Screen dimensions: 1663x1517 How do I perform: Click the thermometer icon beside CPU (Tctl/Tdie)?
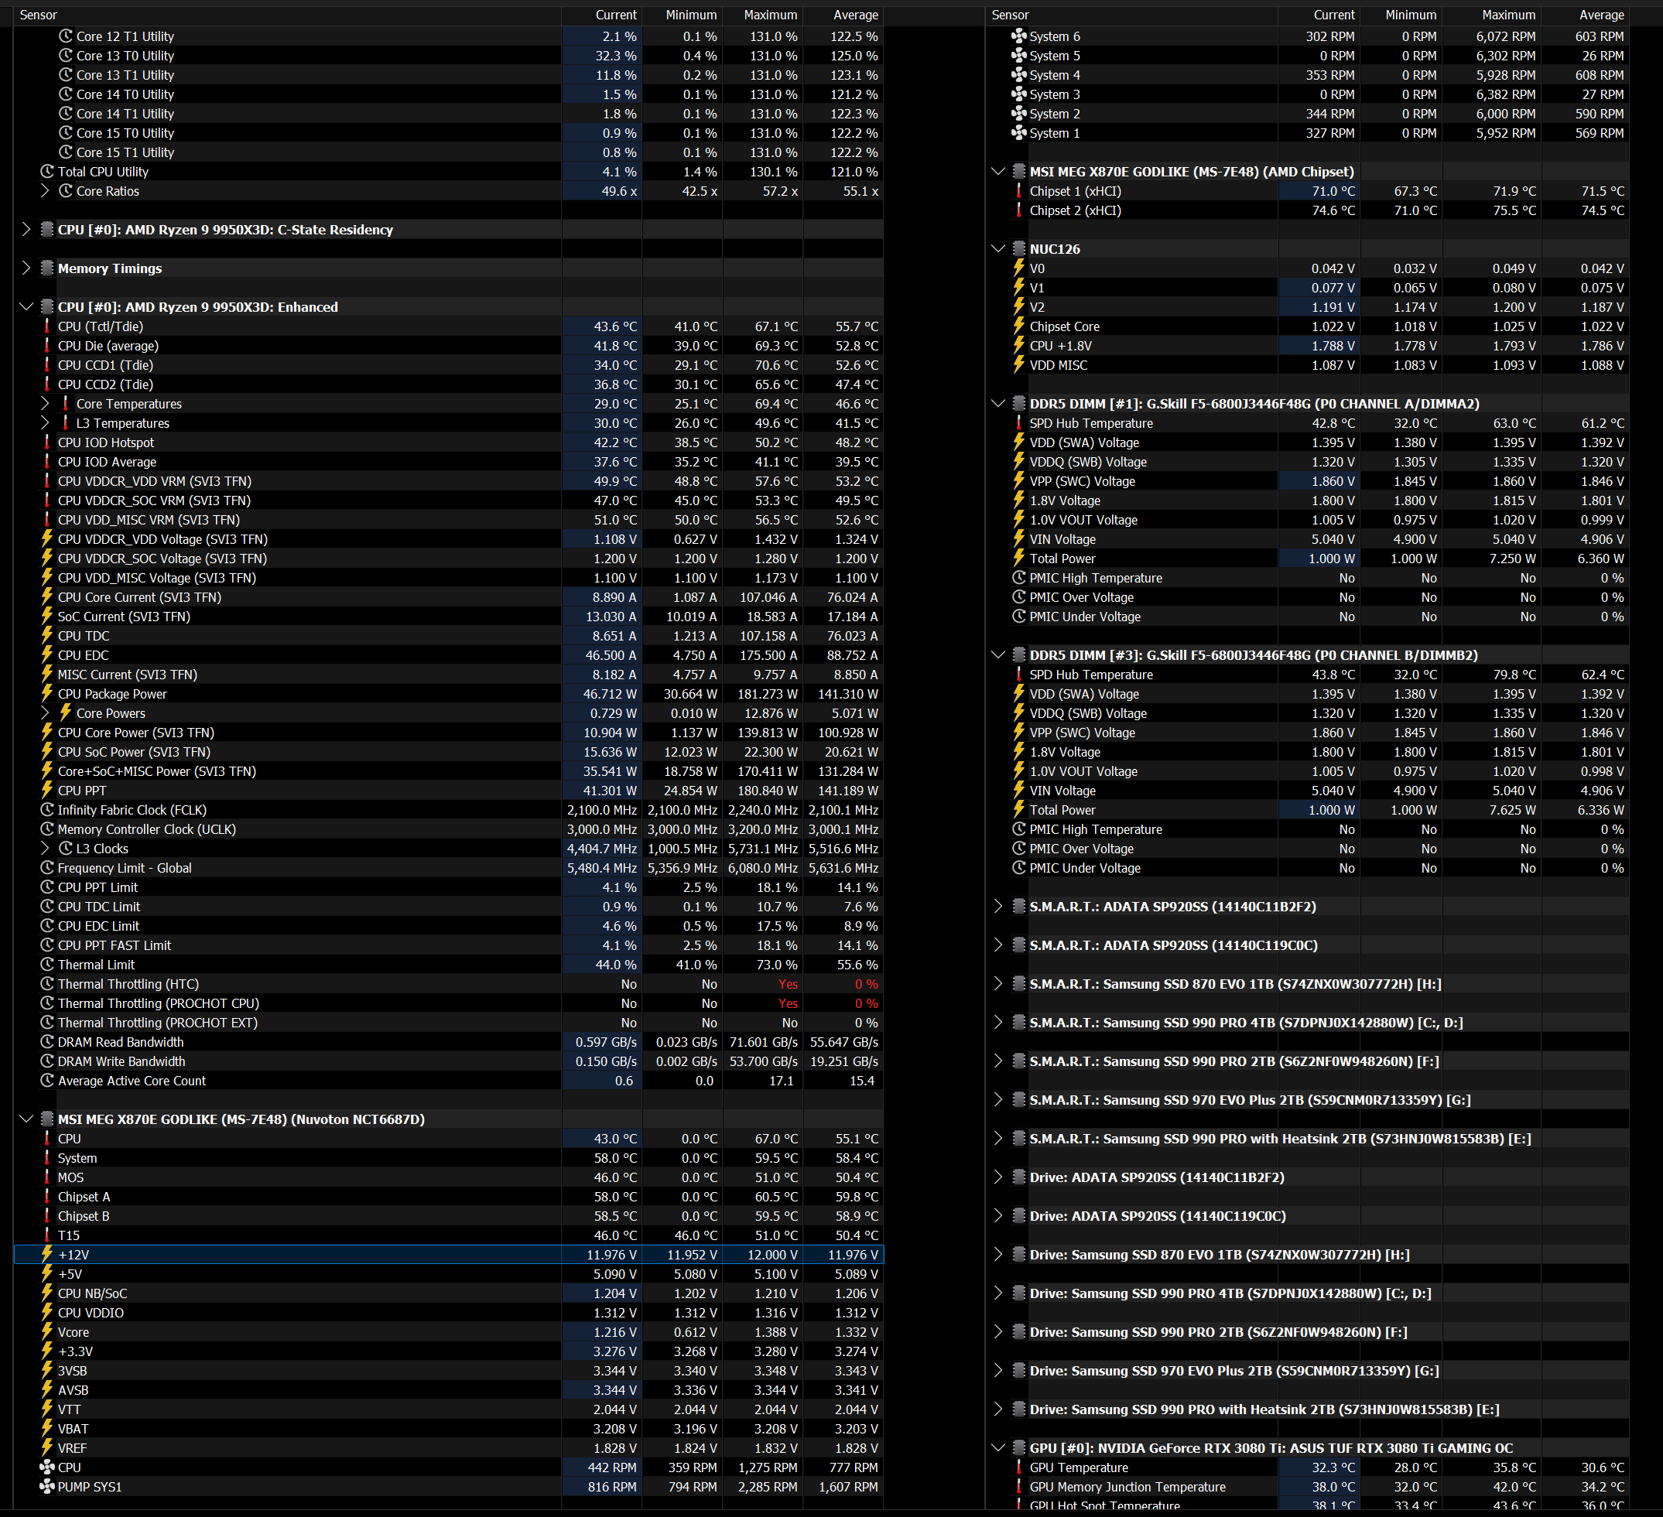click(47, 326)
